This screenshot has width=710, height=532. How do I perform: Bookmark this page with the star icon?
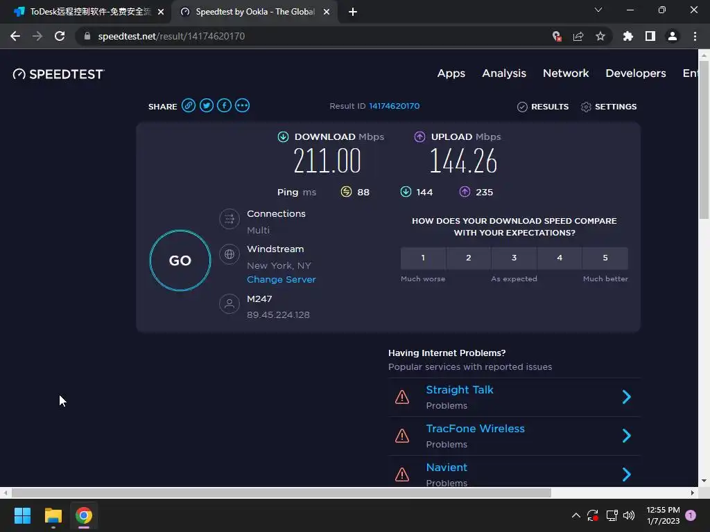click(600, 36)
